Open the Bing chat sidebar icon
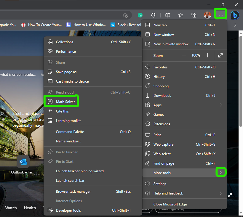 click(x=235, y=15)
